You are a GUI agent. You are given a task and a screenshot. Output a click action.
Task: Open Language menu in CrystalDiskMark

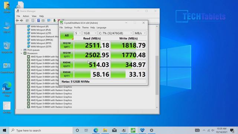[x=102, y=28]
